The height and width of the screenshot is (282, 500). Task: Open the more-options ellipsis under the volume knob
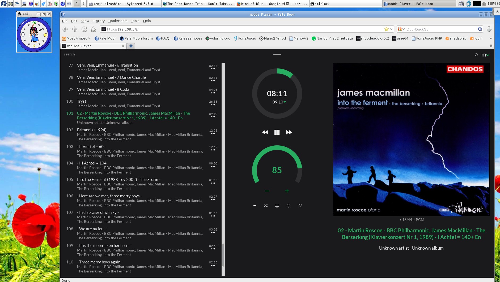(254, 205)
